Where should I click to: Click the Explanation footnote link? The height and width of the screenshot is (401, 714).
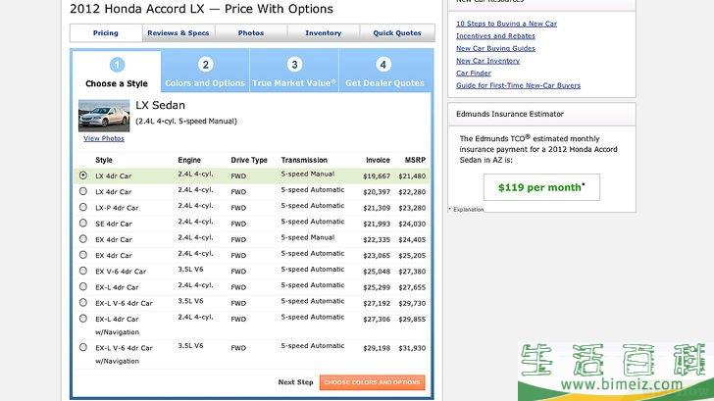468,210
